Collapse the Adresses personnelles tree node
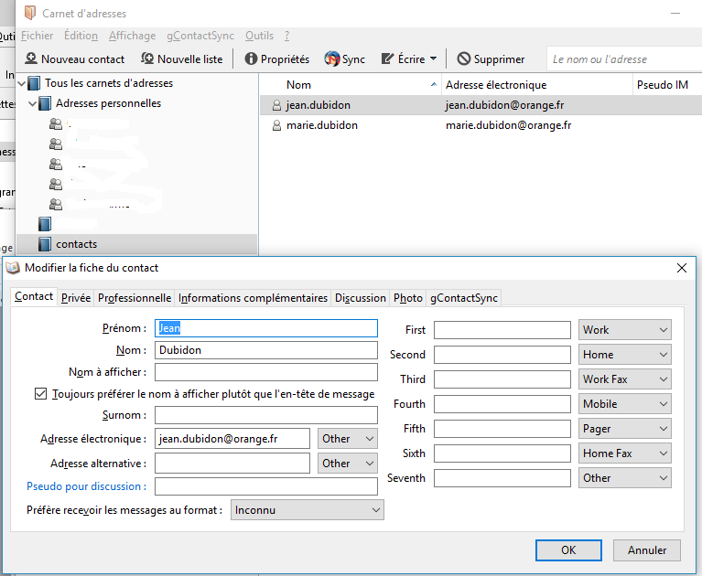 tap(33, 104)
